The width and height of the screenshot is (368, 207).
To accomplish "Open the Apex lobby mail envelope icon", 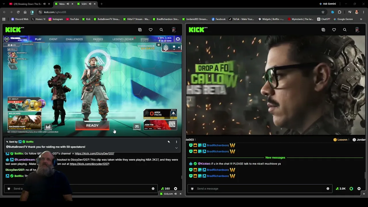I will [137, 126].
